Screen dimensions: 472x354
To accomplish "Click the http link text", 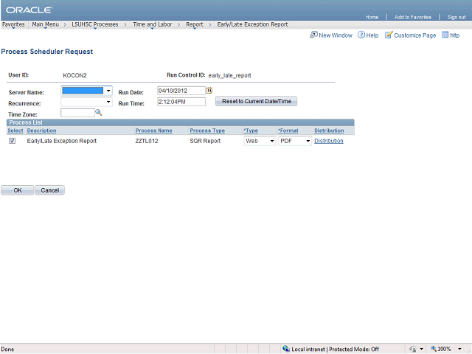I will pos(454,35).
